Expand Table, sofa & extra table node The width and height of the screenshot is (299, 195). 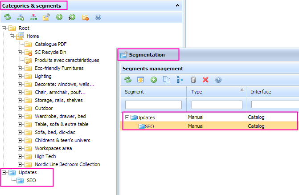20,124
